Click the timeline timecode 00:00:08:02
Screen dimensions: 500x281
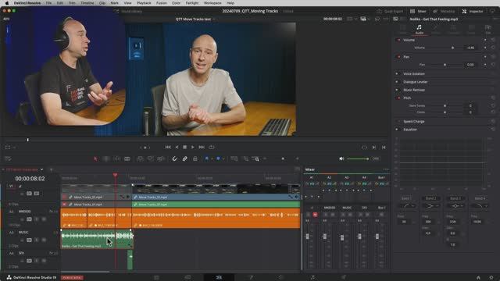click(x=30, y=179)
